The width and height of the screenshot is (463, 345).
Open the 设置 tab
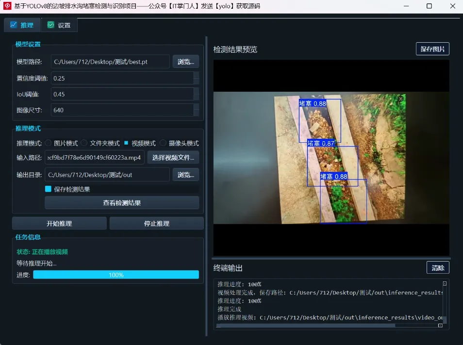click(59, 25)
